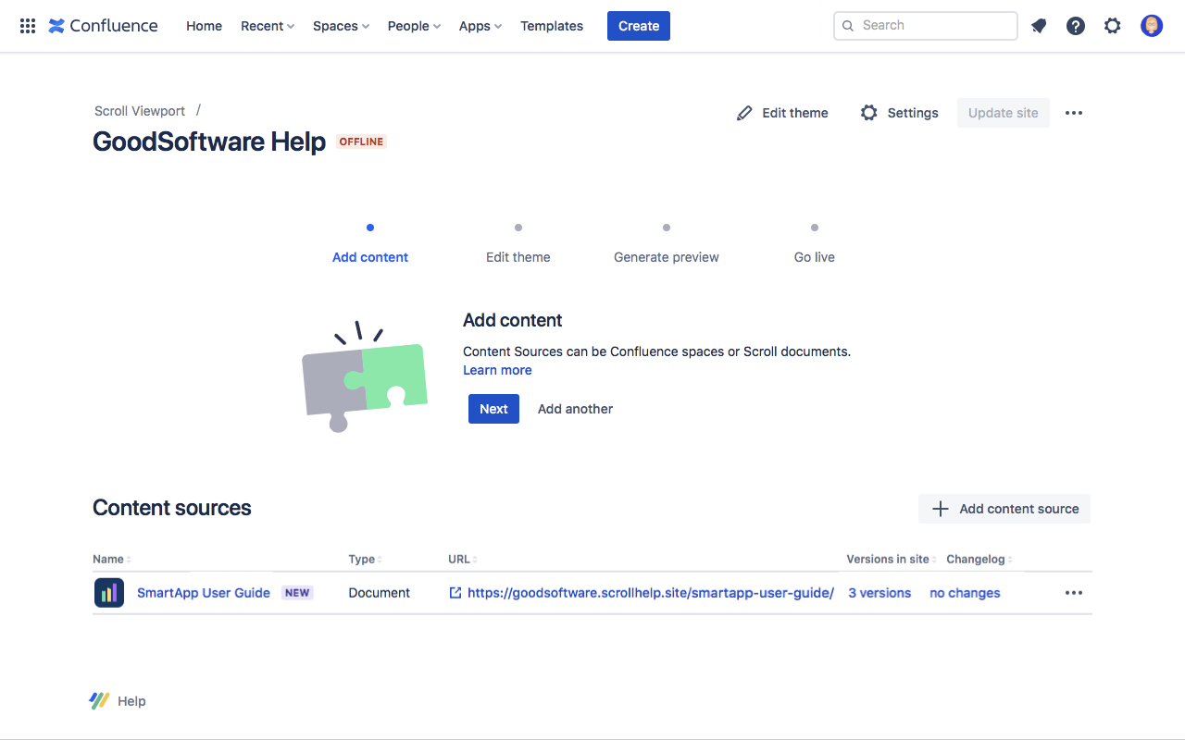Open the site more actions ellipsis
1185x740 pixels.
tap(1074, 113)
